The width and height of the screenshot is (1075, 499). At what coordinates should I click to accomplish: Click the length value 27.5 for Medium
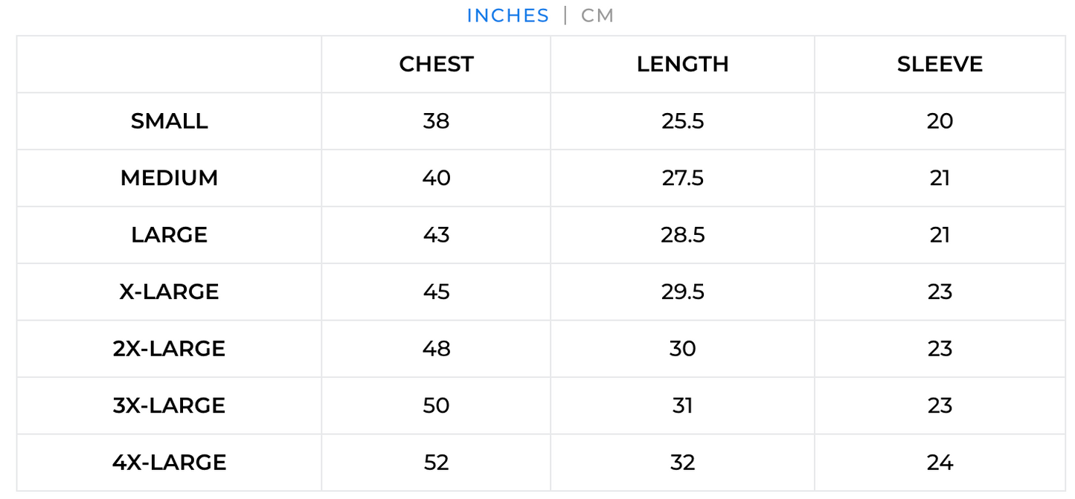pyautogui.click(x=682, y=178)
